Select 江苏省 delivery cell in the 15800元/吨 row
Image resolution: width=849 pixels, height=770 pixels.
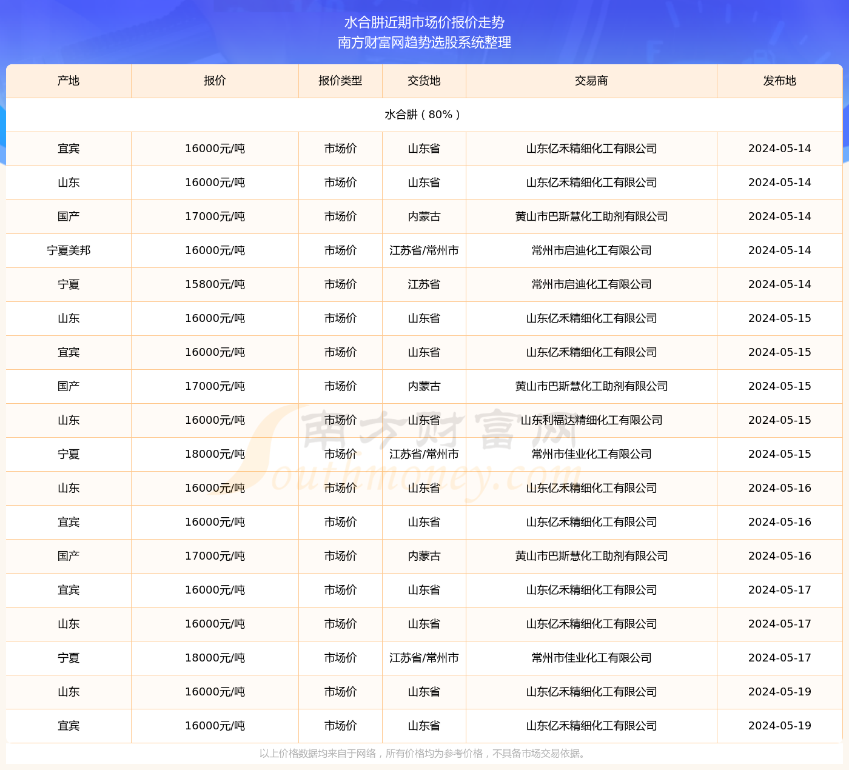(x=424, y=284)
